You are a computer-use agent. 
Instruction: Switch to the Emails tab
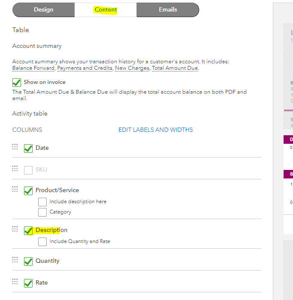click(x=168, y=10)
